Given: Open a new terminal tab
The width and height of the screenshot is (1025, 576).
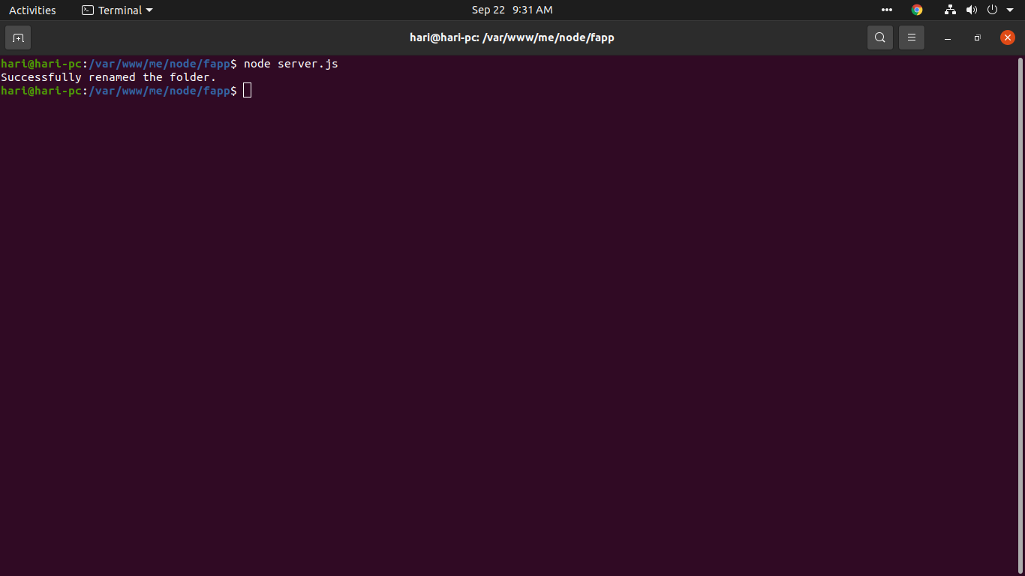Looking at the screenshot, I should (17, 37).
